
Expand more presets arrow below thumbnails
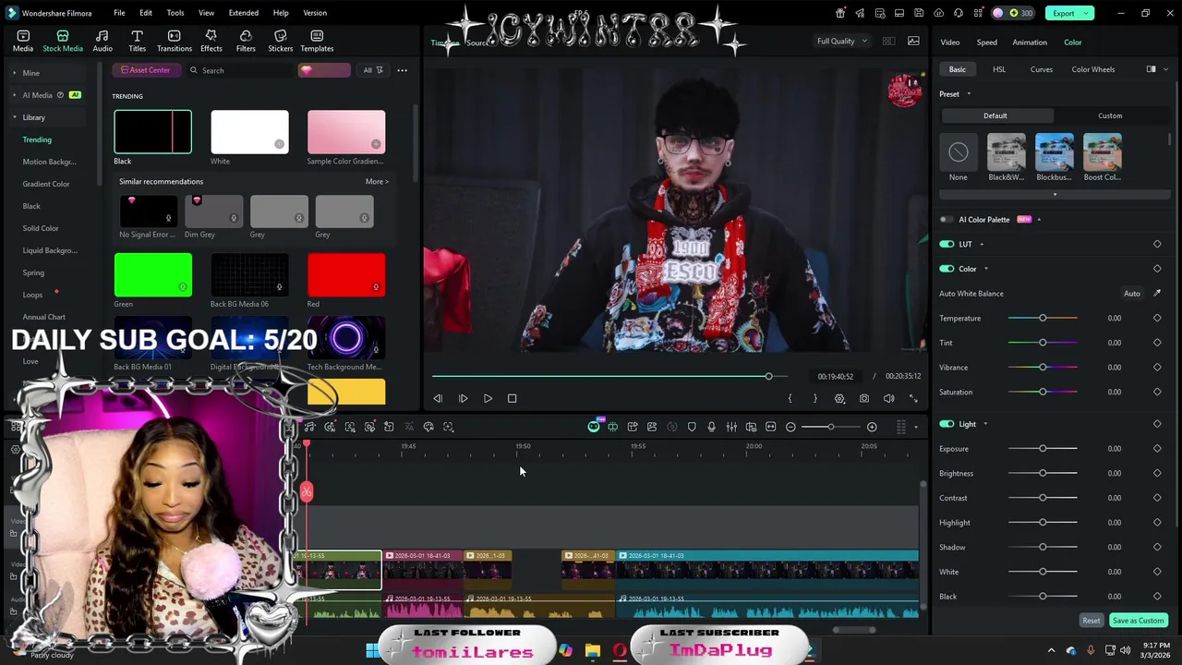click(1055, 194)
